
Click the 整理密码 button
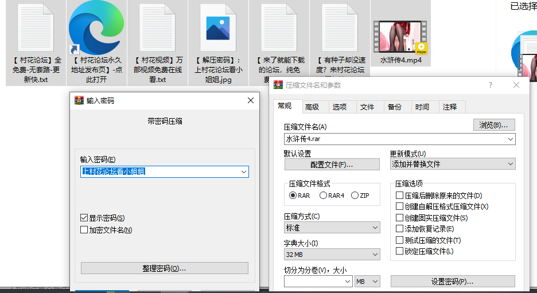coord(165,268)
